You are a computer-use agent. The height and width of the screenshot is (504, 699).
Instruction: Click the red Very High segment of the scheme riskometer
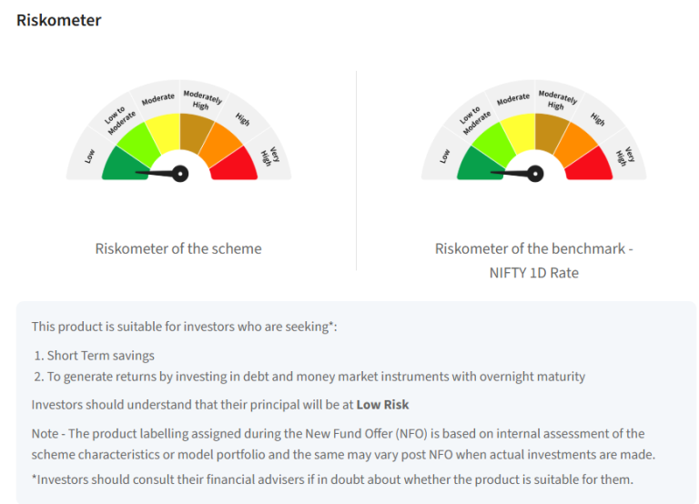coord(236,164)
